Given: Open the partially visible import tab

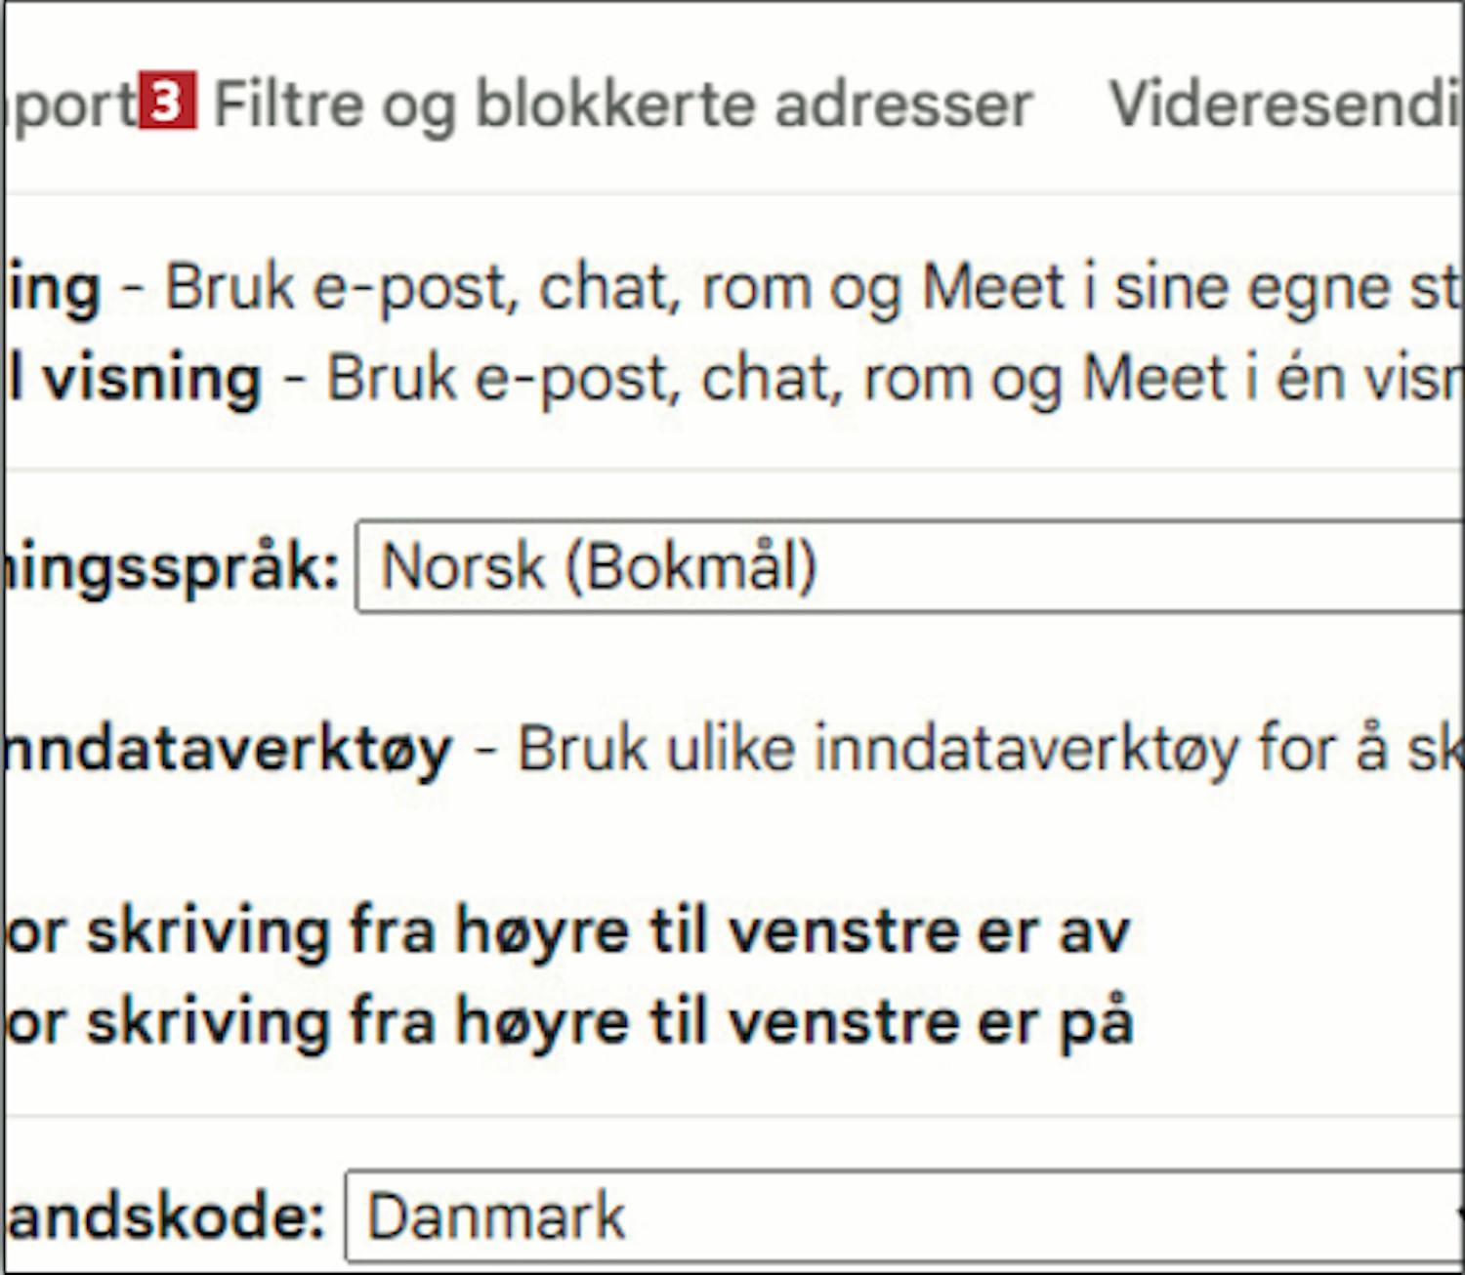Looking at the screenshot, I should (69, 104).
